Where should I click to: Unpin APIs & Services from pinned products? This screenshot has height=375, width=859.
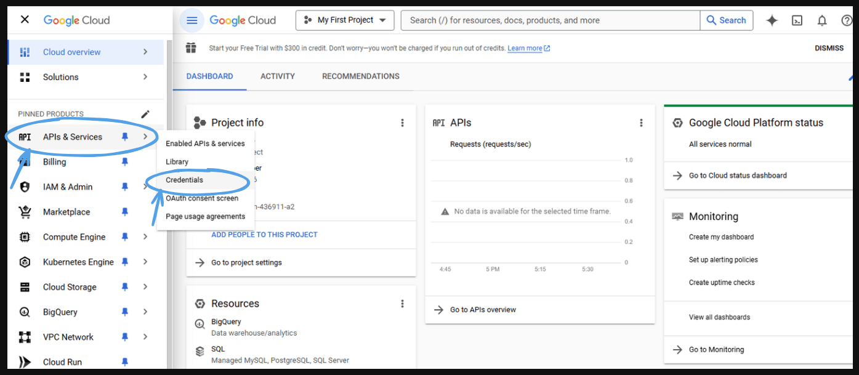click(125, 137)
